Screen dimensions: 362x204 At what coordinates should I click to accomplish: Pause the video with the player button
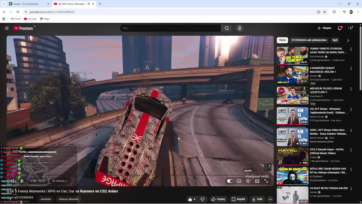(13, 181)
